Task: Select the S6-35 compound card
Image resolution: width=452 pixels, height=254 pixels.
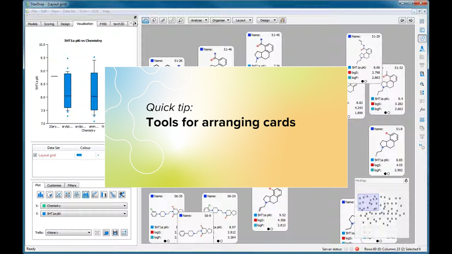Action: tap(166, 218)
